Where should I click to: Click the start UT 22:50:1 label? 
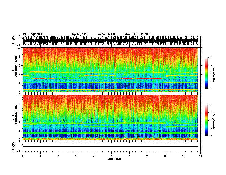[x=138, y=34]
